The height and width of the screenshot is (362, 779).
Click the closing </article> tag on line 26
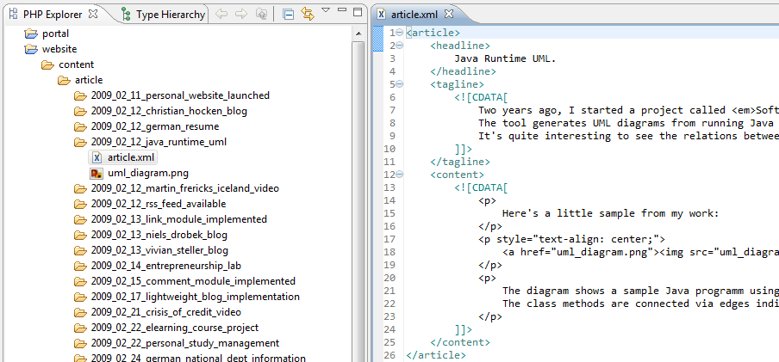[436, 355]
